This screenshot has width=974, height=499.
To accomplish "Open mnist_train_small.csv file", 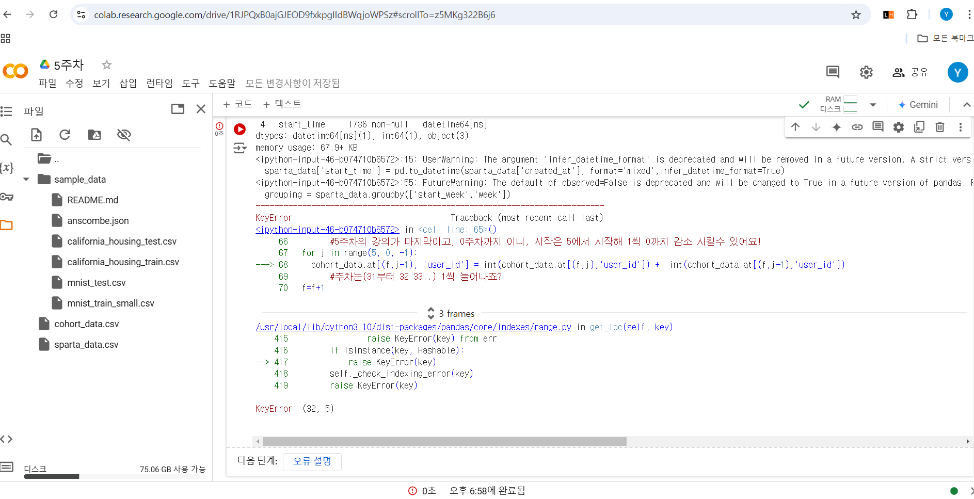I will pyautogui.click(x=110, y=303).
